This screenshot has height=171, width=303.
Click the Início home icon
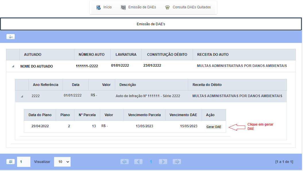99,7
